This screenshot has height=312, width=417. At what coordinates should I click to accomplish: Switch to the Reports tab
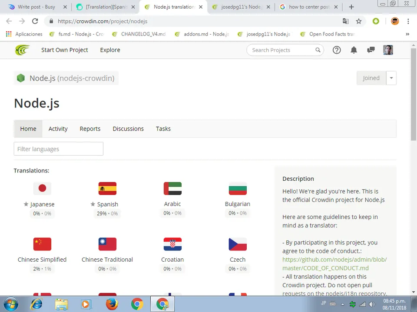(x=90, y=129)
